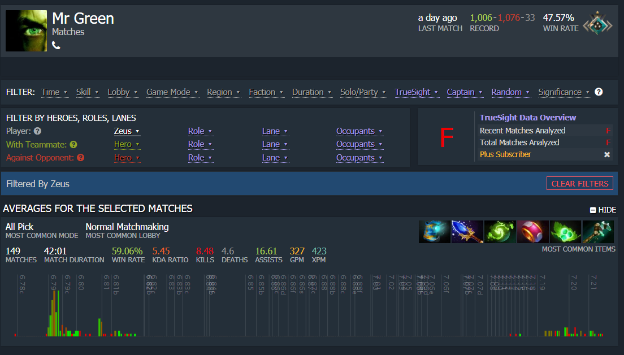Screen dimensions: 624x355
Task: Click the help icon next to Against Opponent
Action: [80, 158]
